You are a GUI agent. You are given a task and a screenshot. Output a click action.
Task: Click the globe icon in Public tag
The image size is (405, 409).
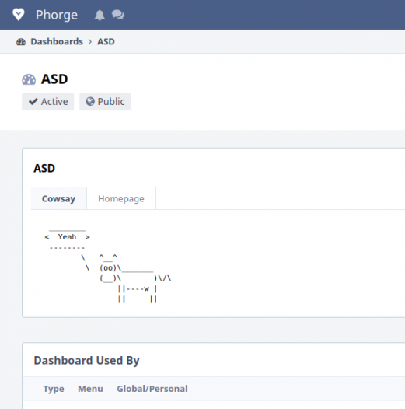[x=90, y=101]
